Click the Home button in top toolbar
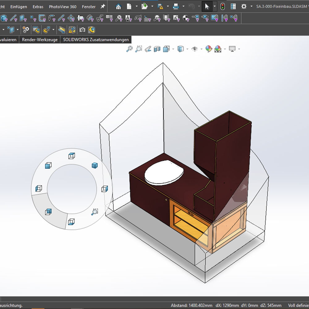Screen dimensions: 309x309 click(x=118, y=6)
